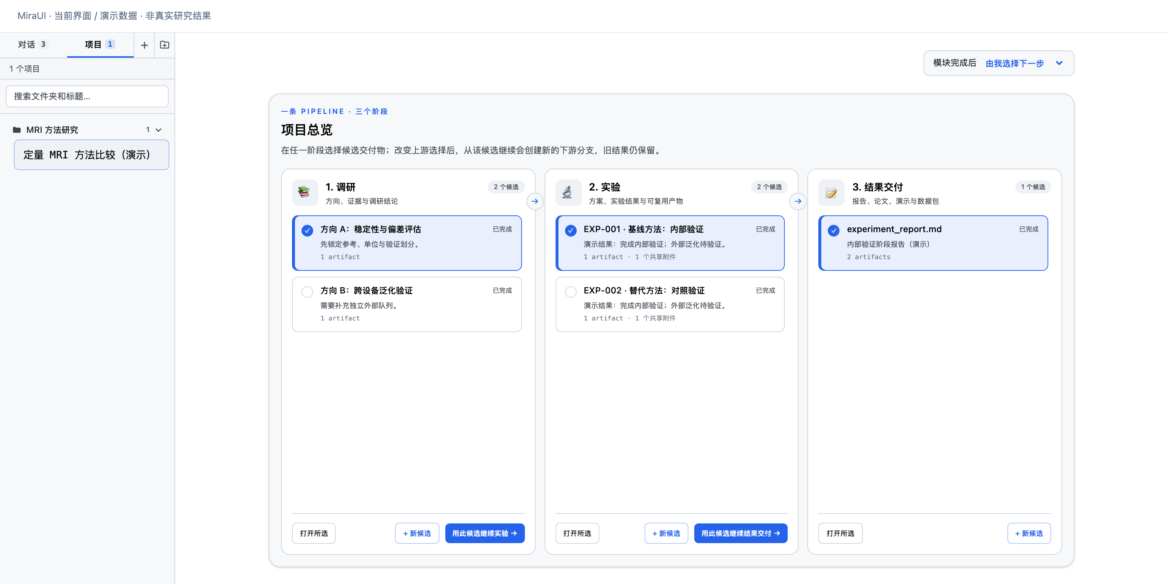Collapse the MRI 方法研究 folder chevron
This screenshot has width=1168, height=584.
pyautogui.click(x=158, y=130)
